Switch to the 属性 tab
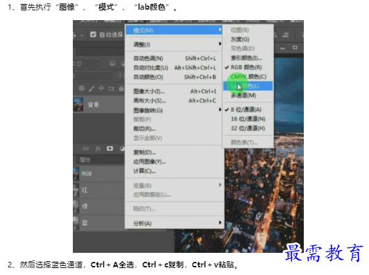The height and width of the screenshot is (275, 369). (x=85, y=160)
